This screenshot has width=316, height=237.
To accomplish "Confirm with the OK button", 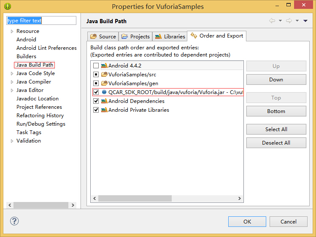I will tap(247, 221).
